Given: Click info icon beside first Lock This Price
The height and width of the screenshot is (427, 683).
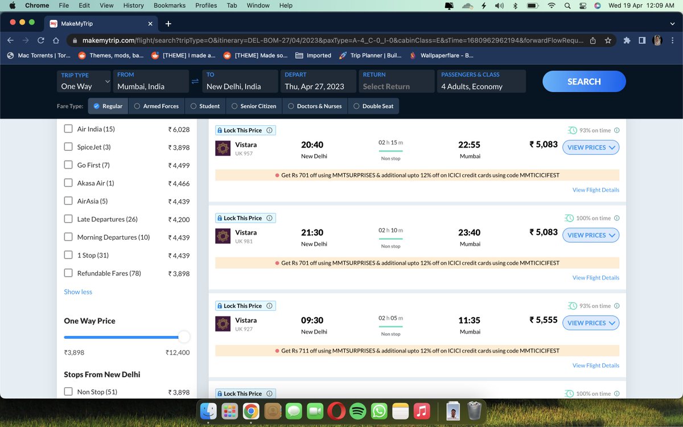Looking at the screenshot, I should pos(270,130).
